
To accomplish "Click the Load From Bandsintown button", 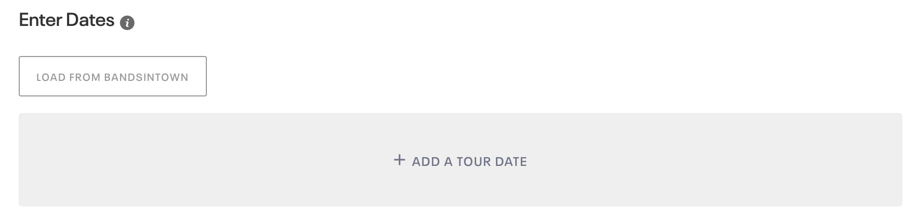I will (x=113, y=76).
